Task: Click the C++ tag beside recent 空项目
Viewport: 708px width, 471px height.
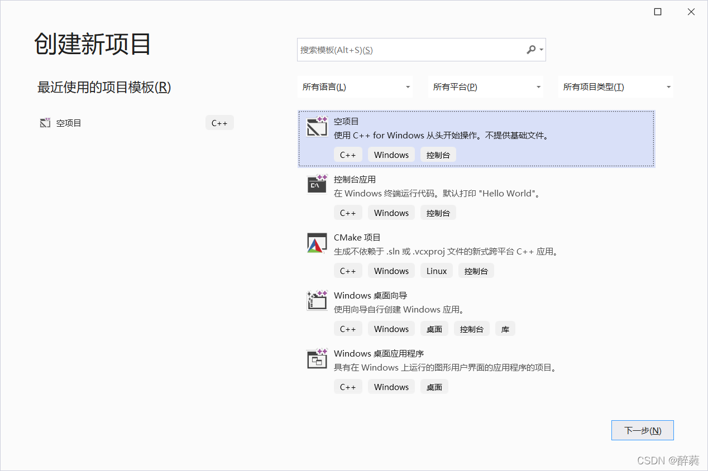Action: tap(219, 123)
